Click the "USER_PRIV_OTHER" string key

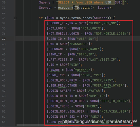pyautogui.click(x=108, y=86)
